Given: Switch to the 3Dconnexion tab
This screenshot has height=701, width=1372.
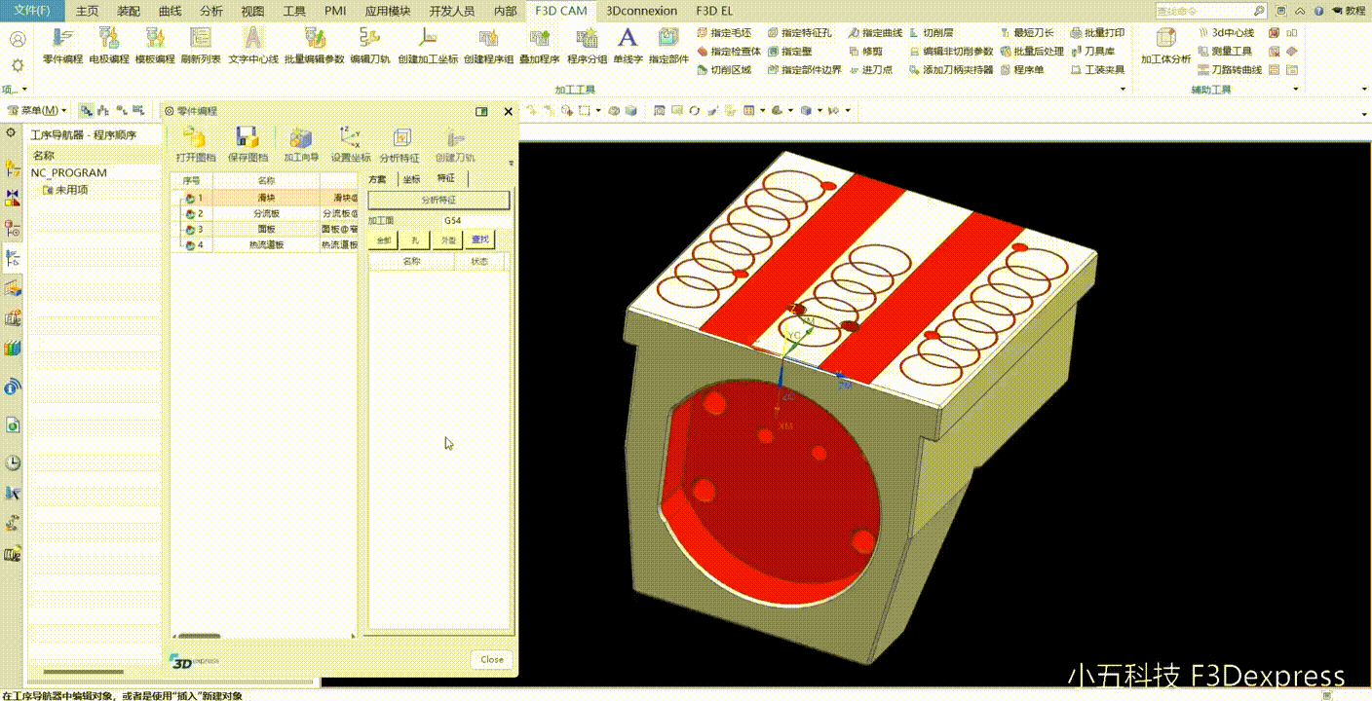Looking at the screenshot, I should point(640,12).
